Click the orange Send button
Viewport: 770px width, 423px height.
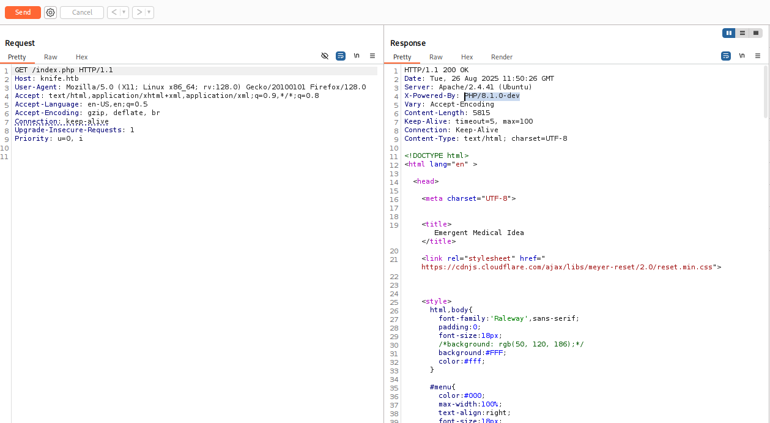(x=23, y=12)
